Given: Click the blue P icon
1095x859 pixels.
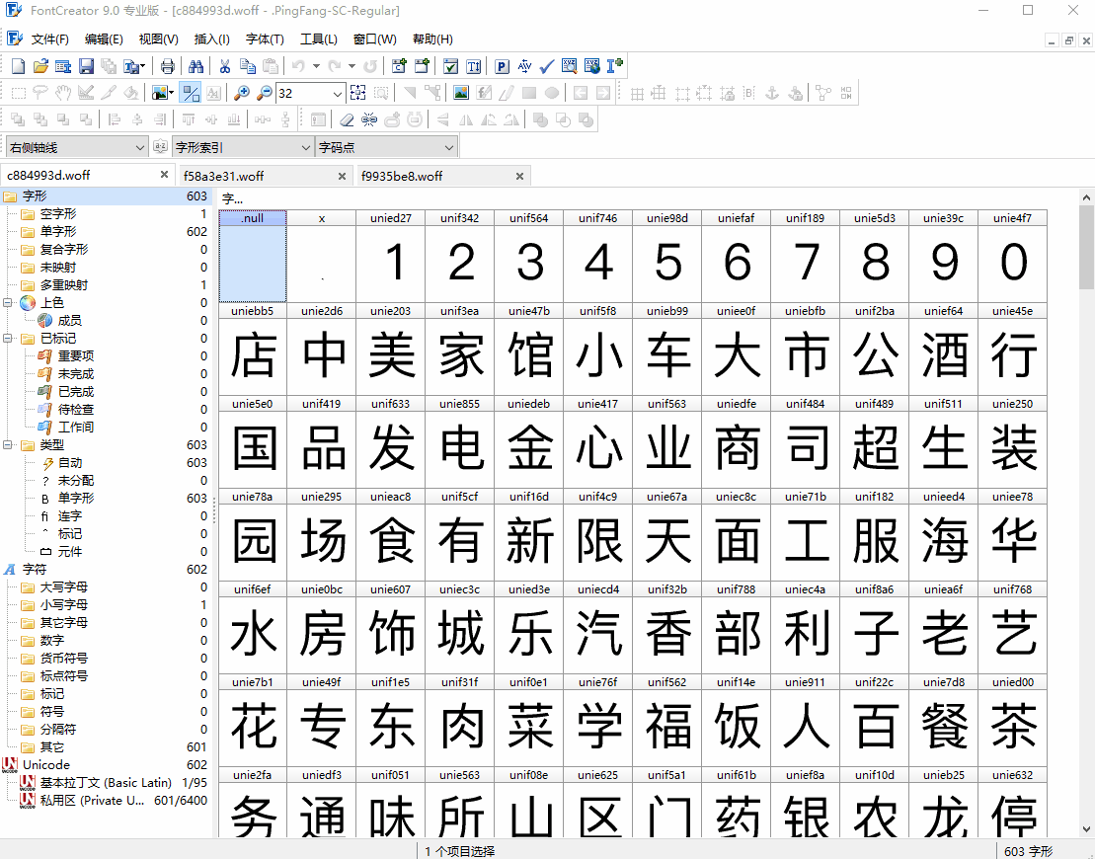Looking at the screenshot, I should [503, 66].
